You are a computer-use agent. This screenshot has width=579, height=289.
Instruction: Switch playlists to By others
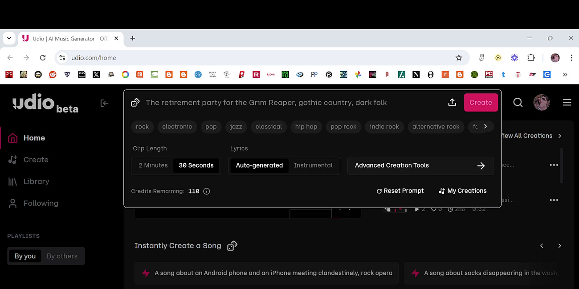[x=62, y=256]
